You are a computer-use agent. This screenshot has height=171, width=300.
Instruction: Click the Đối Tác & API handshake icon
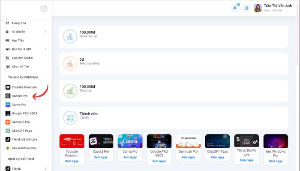point(8,49)
